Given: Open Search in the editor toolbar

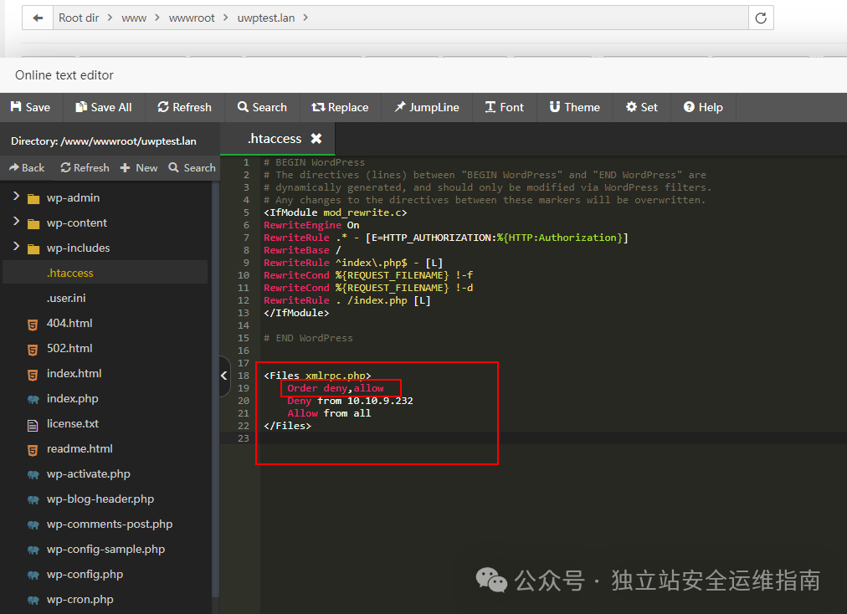Looking at the screenshot, I should pos(262,107).
